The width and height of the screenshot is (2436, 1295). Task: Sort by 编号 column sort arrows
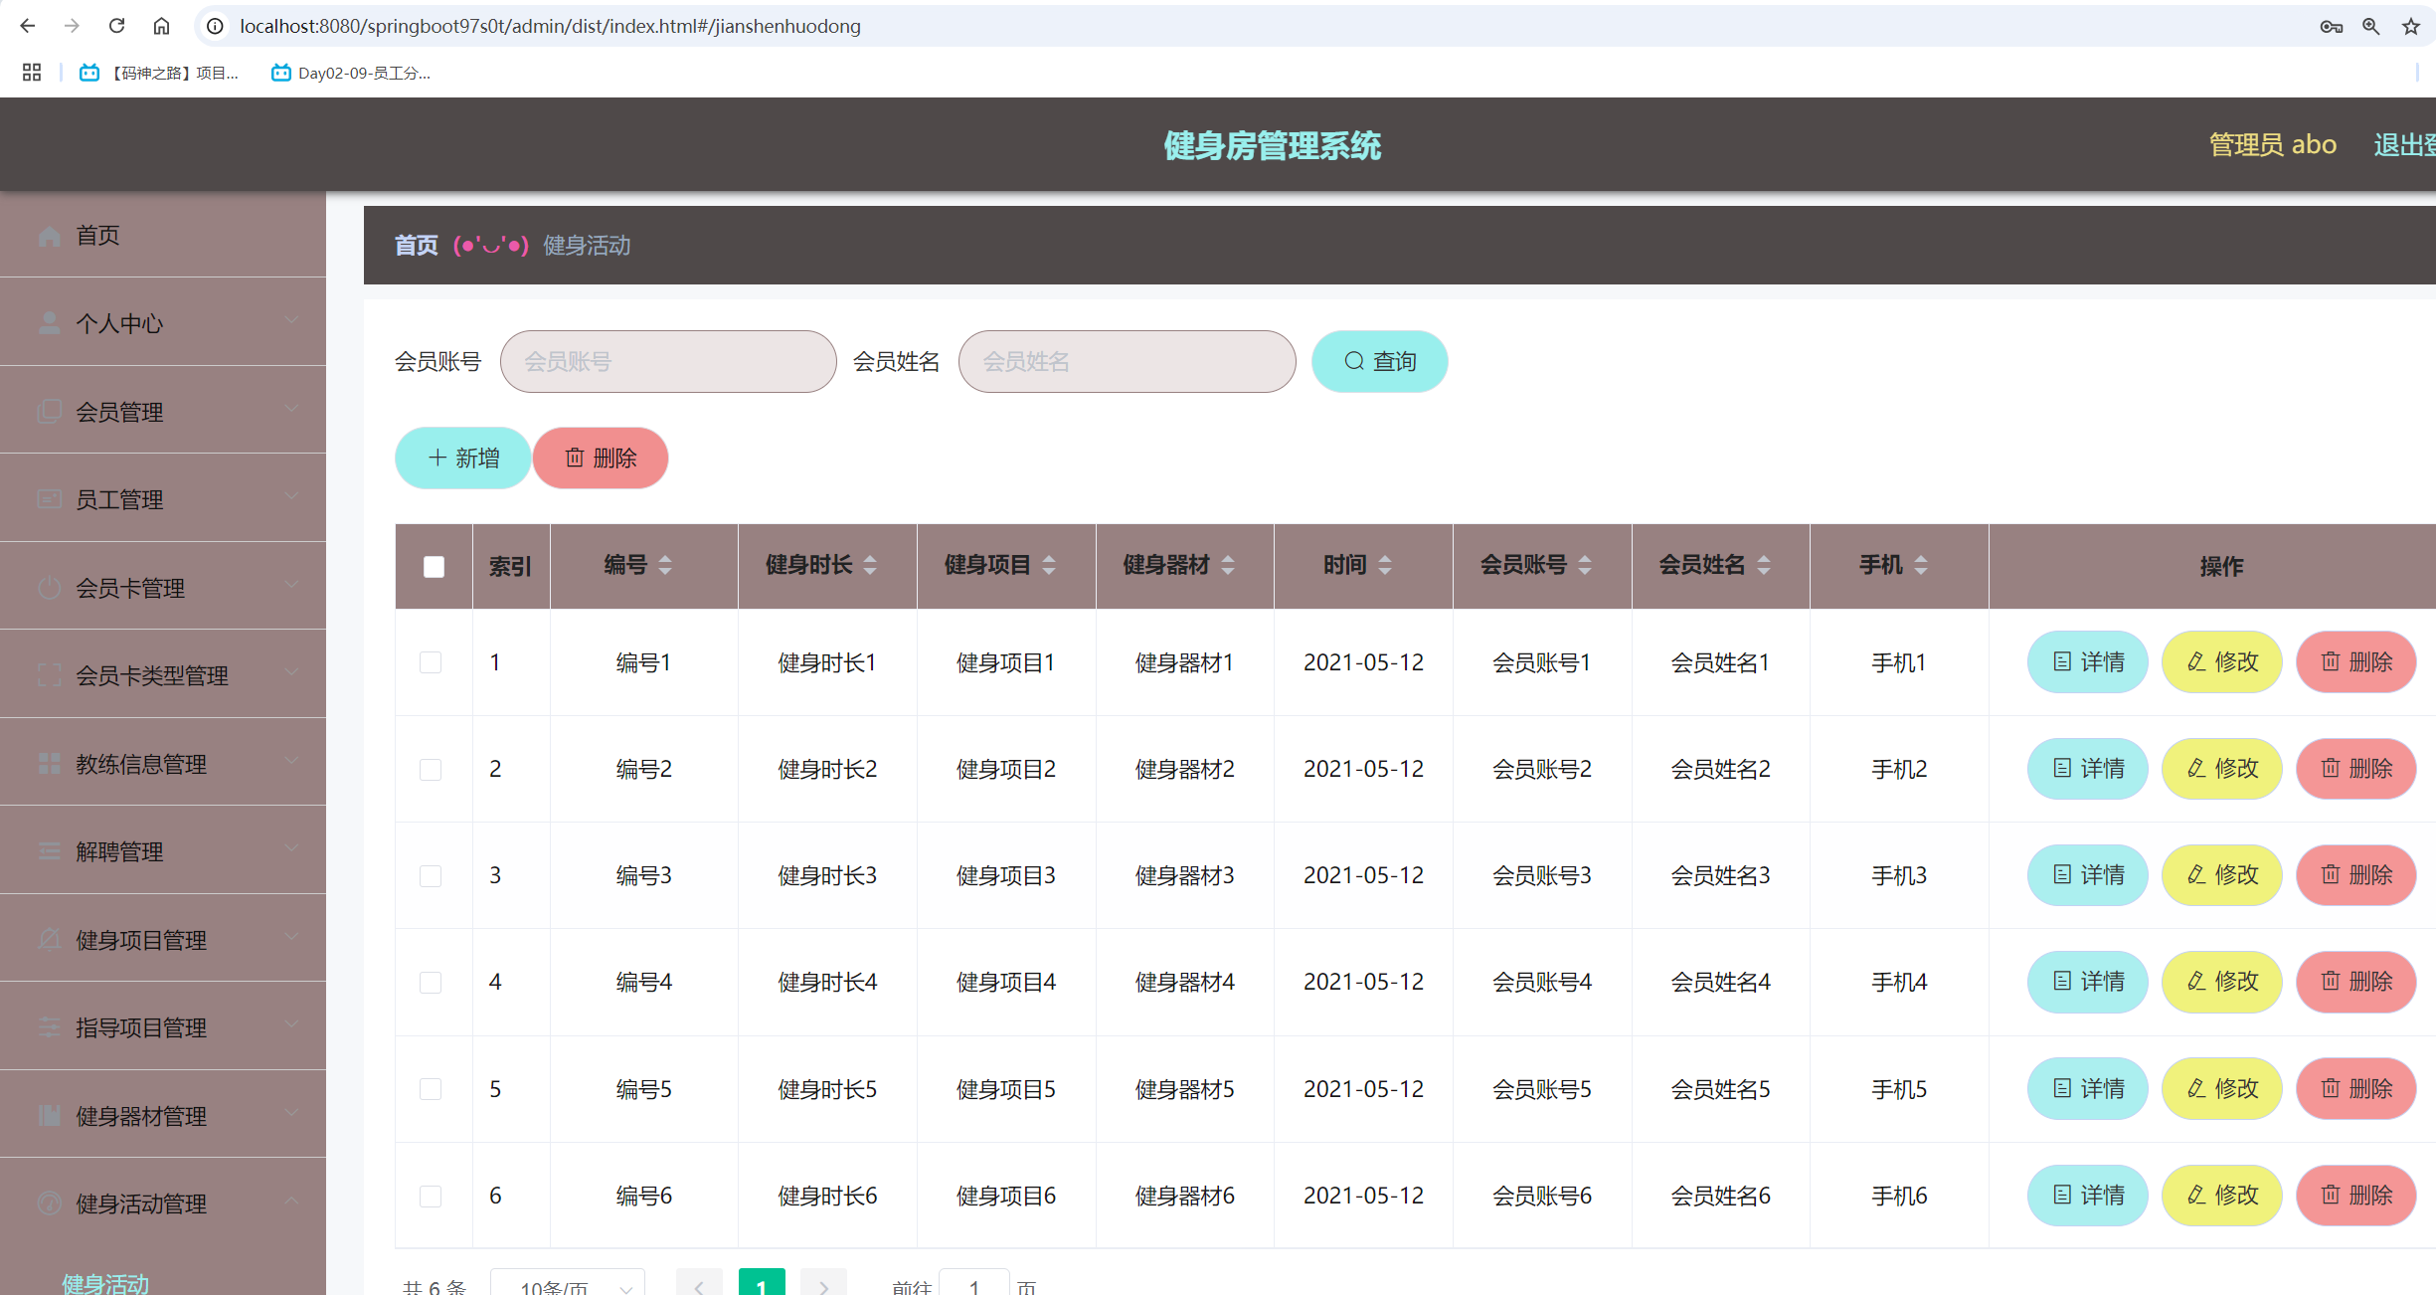tap(665, 565)
